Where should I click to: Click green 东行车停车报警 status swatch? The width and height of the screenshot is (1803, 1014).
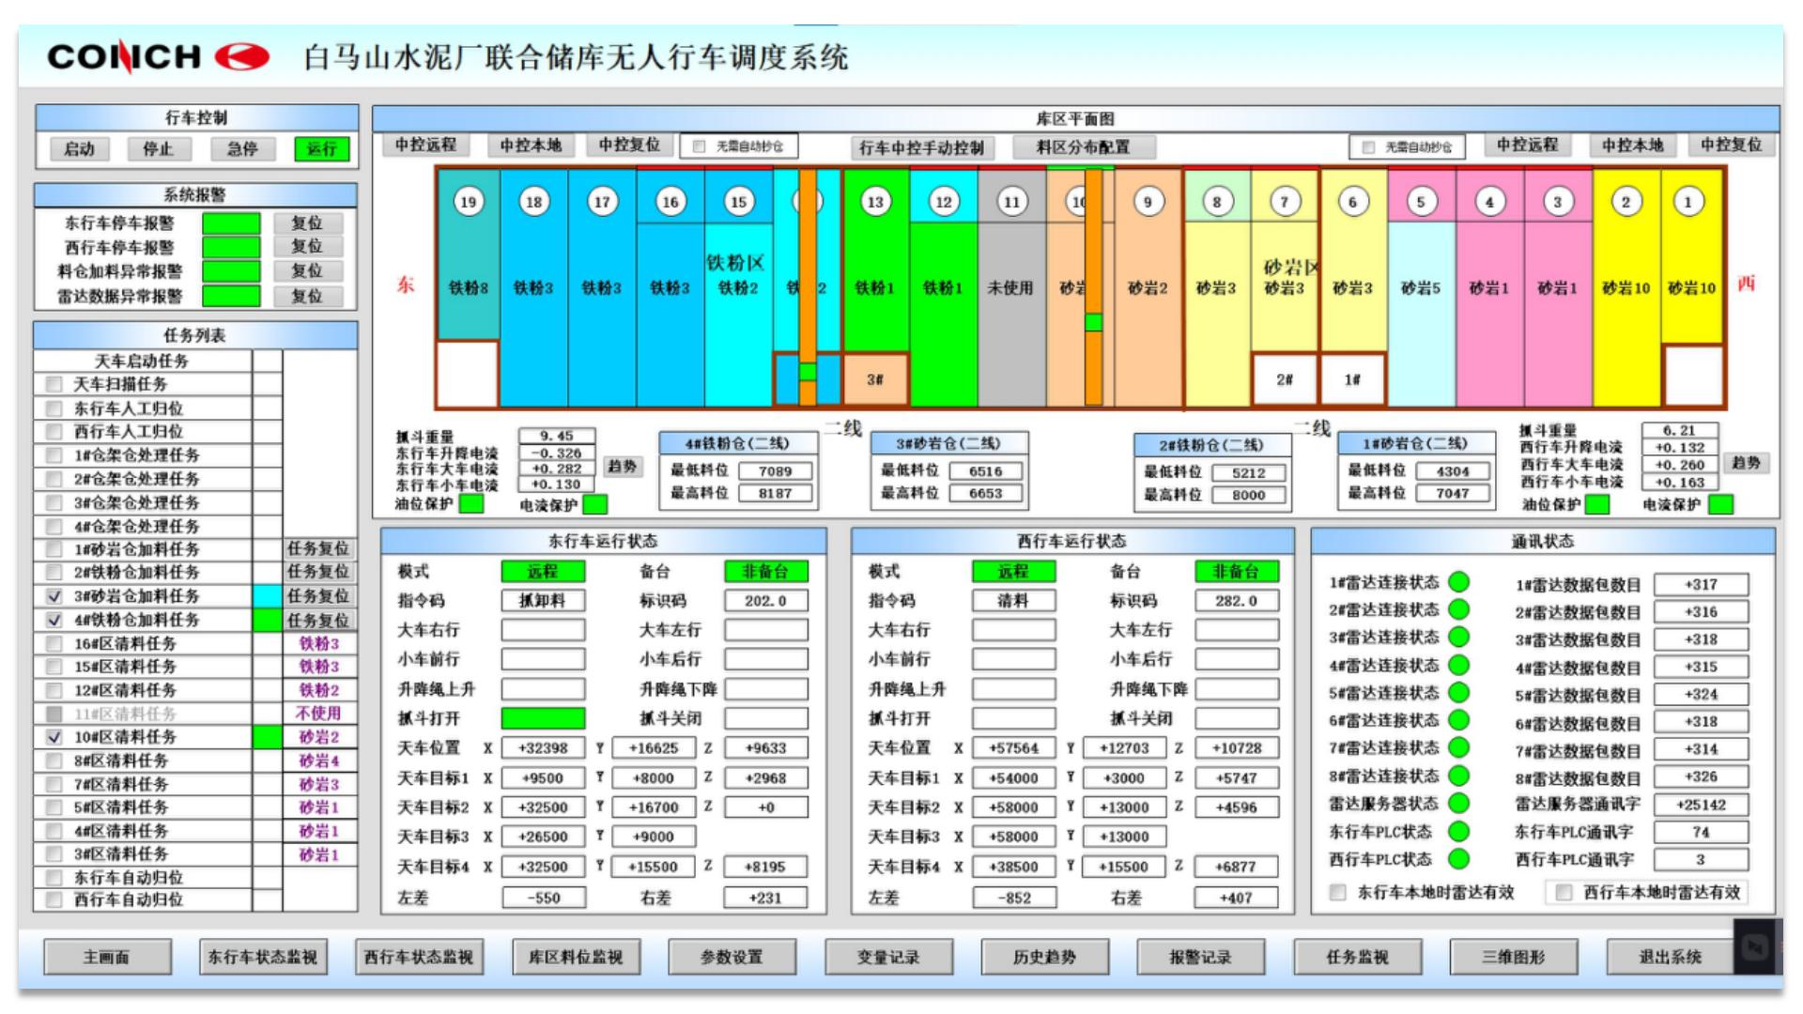click(231, 223)
